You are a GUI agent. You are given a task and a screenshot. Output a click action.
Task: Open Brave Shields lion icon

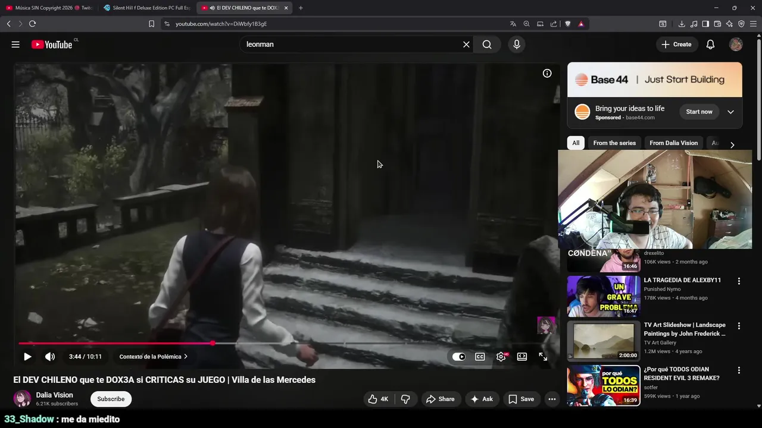(x=568, y=24)
